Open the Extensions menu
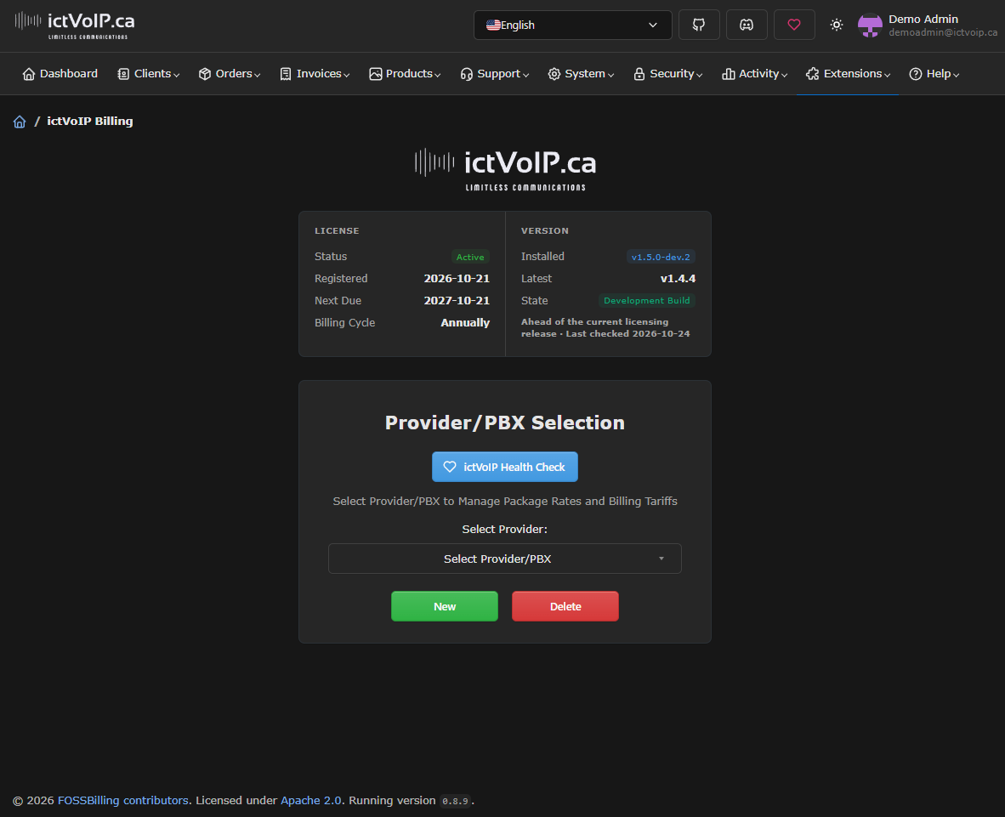 click(848, 74)
